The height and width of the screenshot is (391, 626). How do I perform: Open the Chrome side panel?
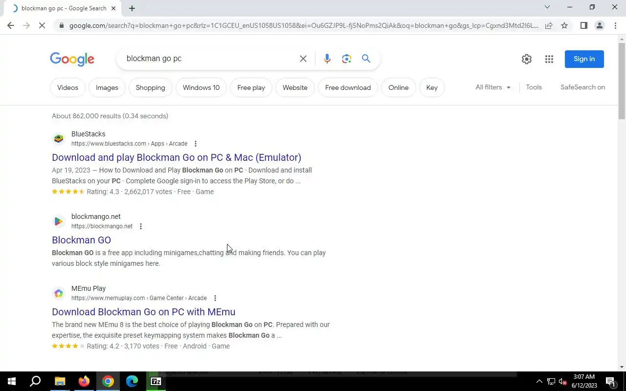(584, 25)
